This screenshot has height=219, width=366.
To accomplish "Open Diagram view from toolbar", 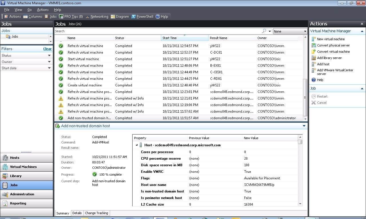I will click(x=120, y=17).
